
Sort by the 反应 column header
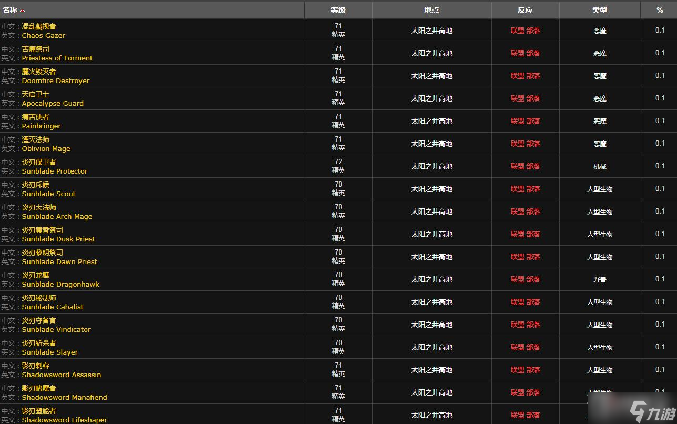point(525,10)
